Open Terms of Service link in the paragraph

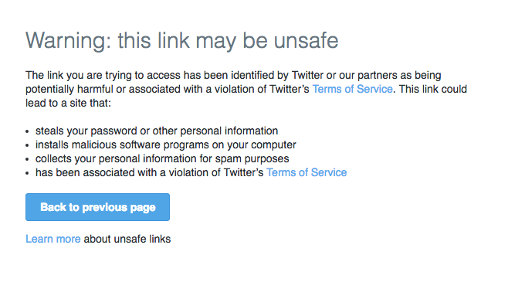pos(352,89)
